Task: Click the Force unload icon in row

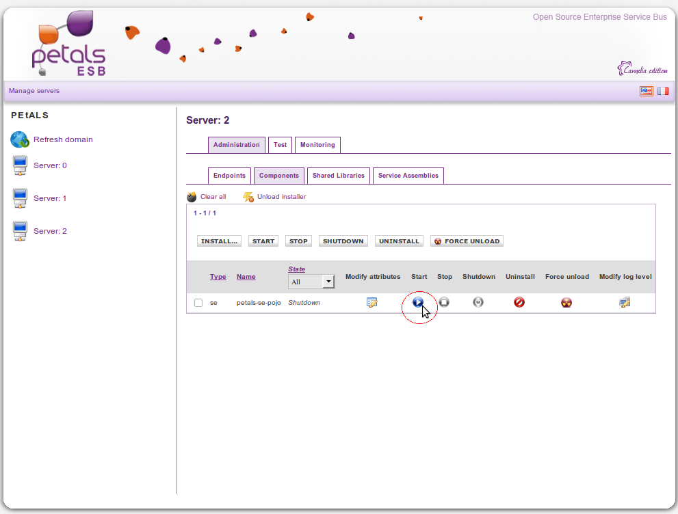Action: pos(566,302)
